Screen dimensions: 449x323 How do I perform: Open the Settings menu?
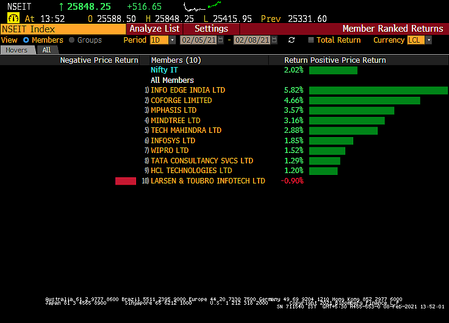[211, 29]
